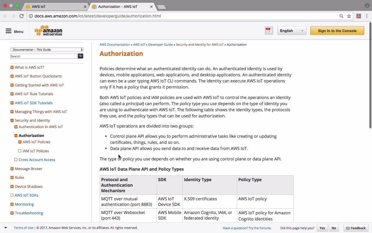The height and width of the screenshot is (233, 372).
Task: Open Security and Identity for AWS IoT breadcrumb
Action: (x=200, y=45)
